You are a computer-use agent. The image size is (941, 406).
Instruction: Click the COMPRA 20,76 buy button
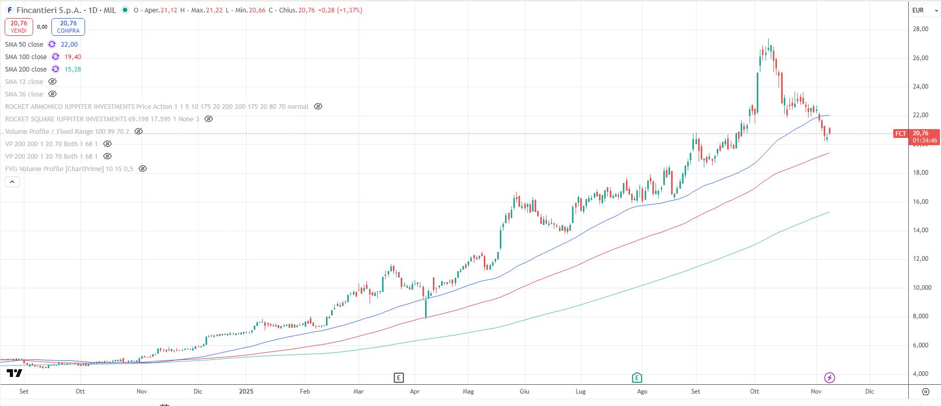(68, 27)
